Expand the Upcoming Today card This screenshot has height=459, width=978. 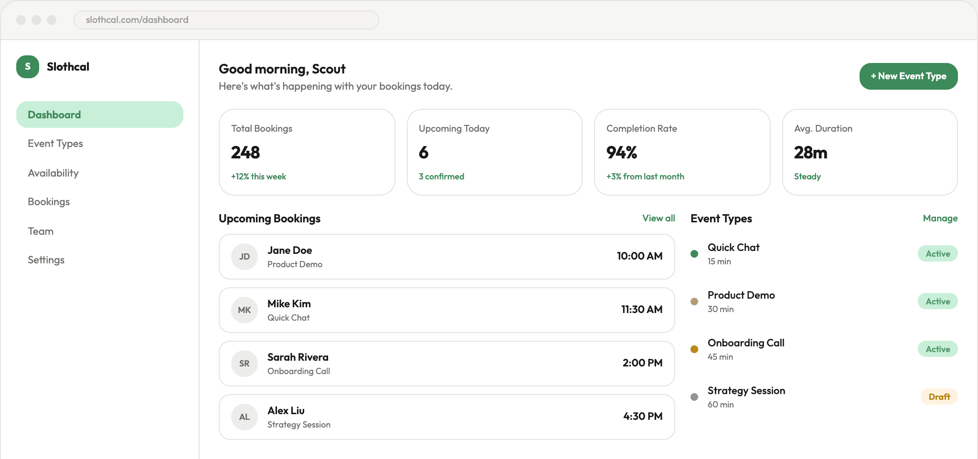pos(494,153)
